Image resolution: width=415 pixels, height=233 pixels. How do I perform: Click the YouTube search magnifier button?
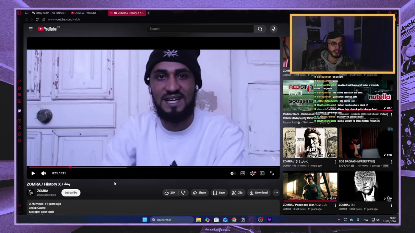tap(260, 29)
